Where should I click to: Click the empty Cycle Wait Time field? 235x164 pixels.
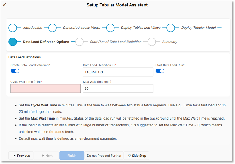pyautogui.click(x=46, y=88)
